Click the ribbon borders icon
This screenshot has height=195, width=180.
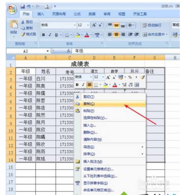click(67, 35)
